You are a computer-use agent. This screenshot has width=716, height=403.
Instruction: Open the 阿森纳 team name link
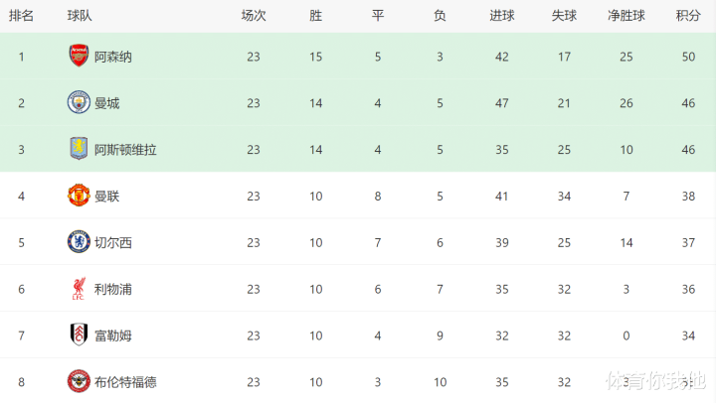[113, 57]
